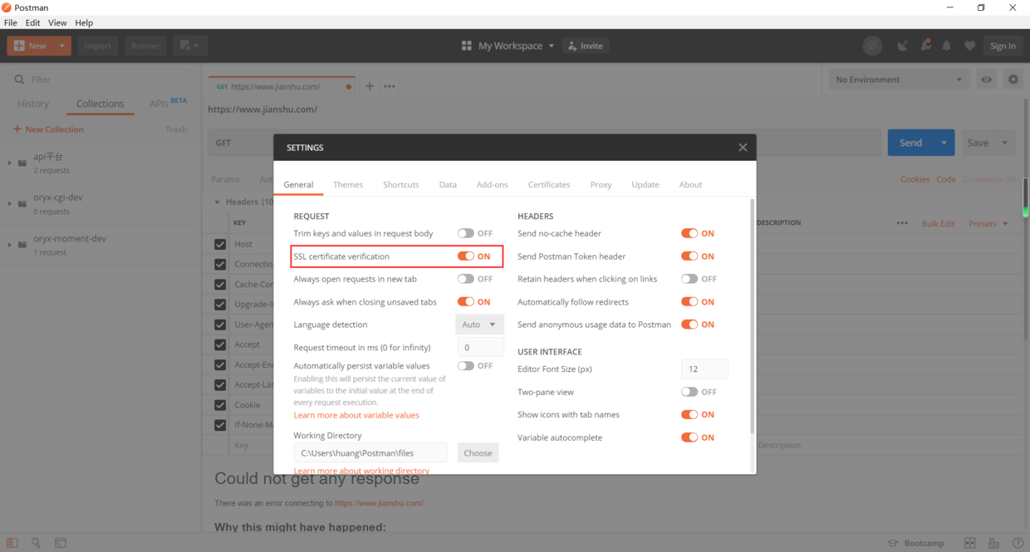The image size is (1030, 552).
Task: Open keyboard shortcuts icon in status bar
Action: (x=993, y=543)
